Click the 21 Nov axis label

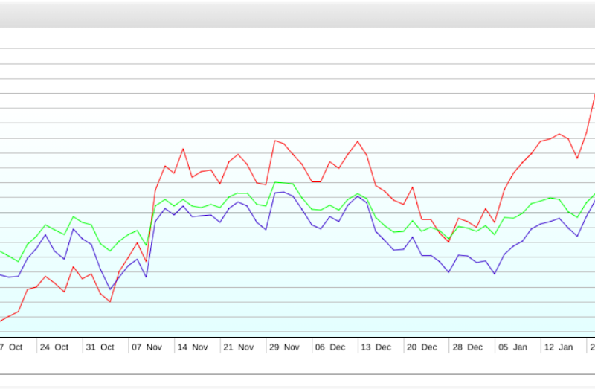click(x=238, y=347)
